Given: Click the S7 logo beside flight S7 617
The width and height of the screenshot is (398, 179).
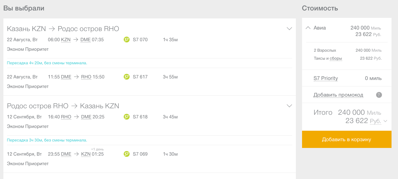Looking at the screenshot, I should [126, 77].
